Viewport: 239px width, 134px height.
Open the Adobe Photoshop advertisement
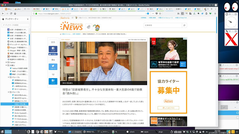tap(168, 53)
